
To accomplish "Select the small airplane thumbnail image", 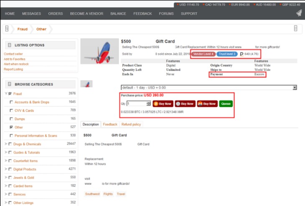I will click(x=86, y=84).
